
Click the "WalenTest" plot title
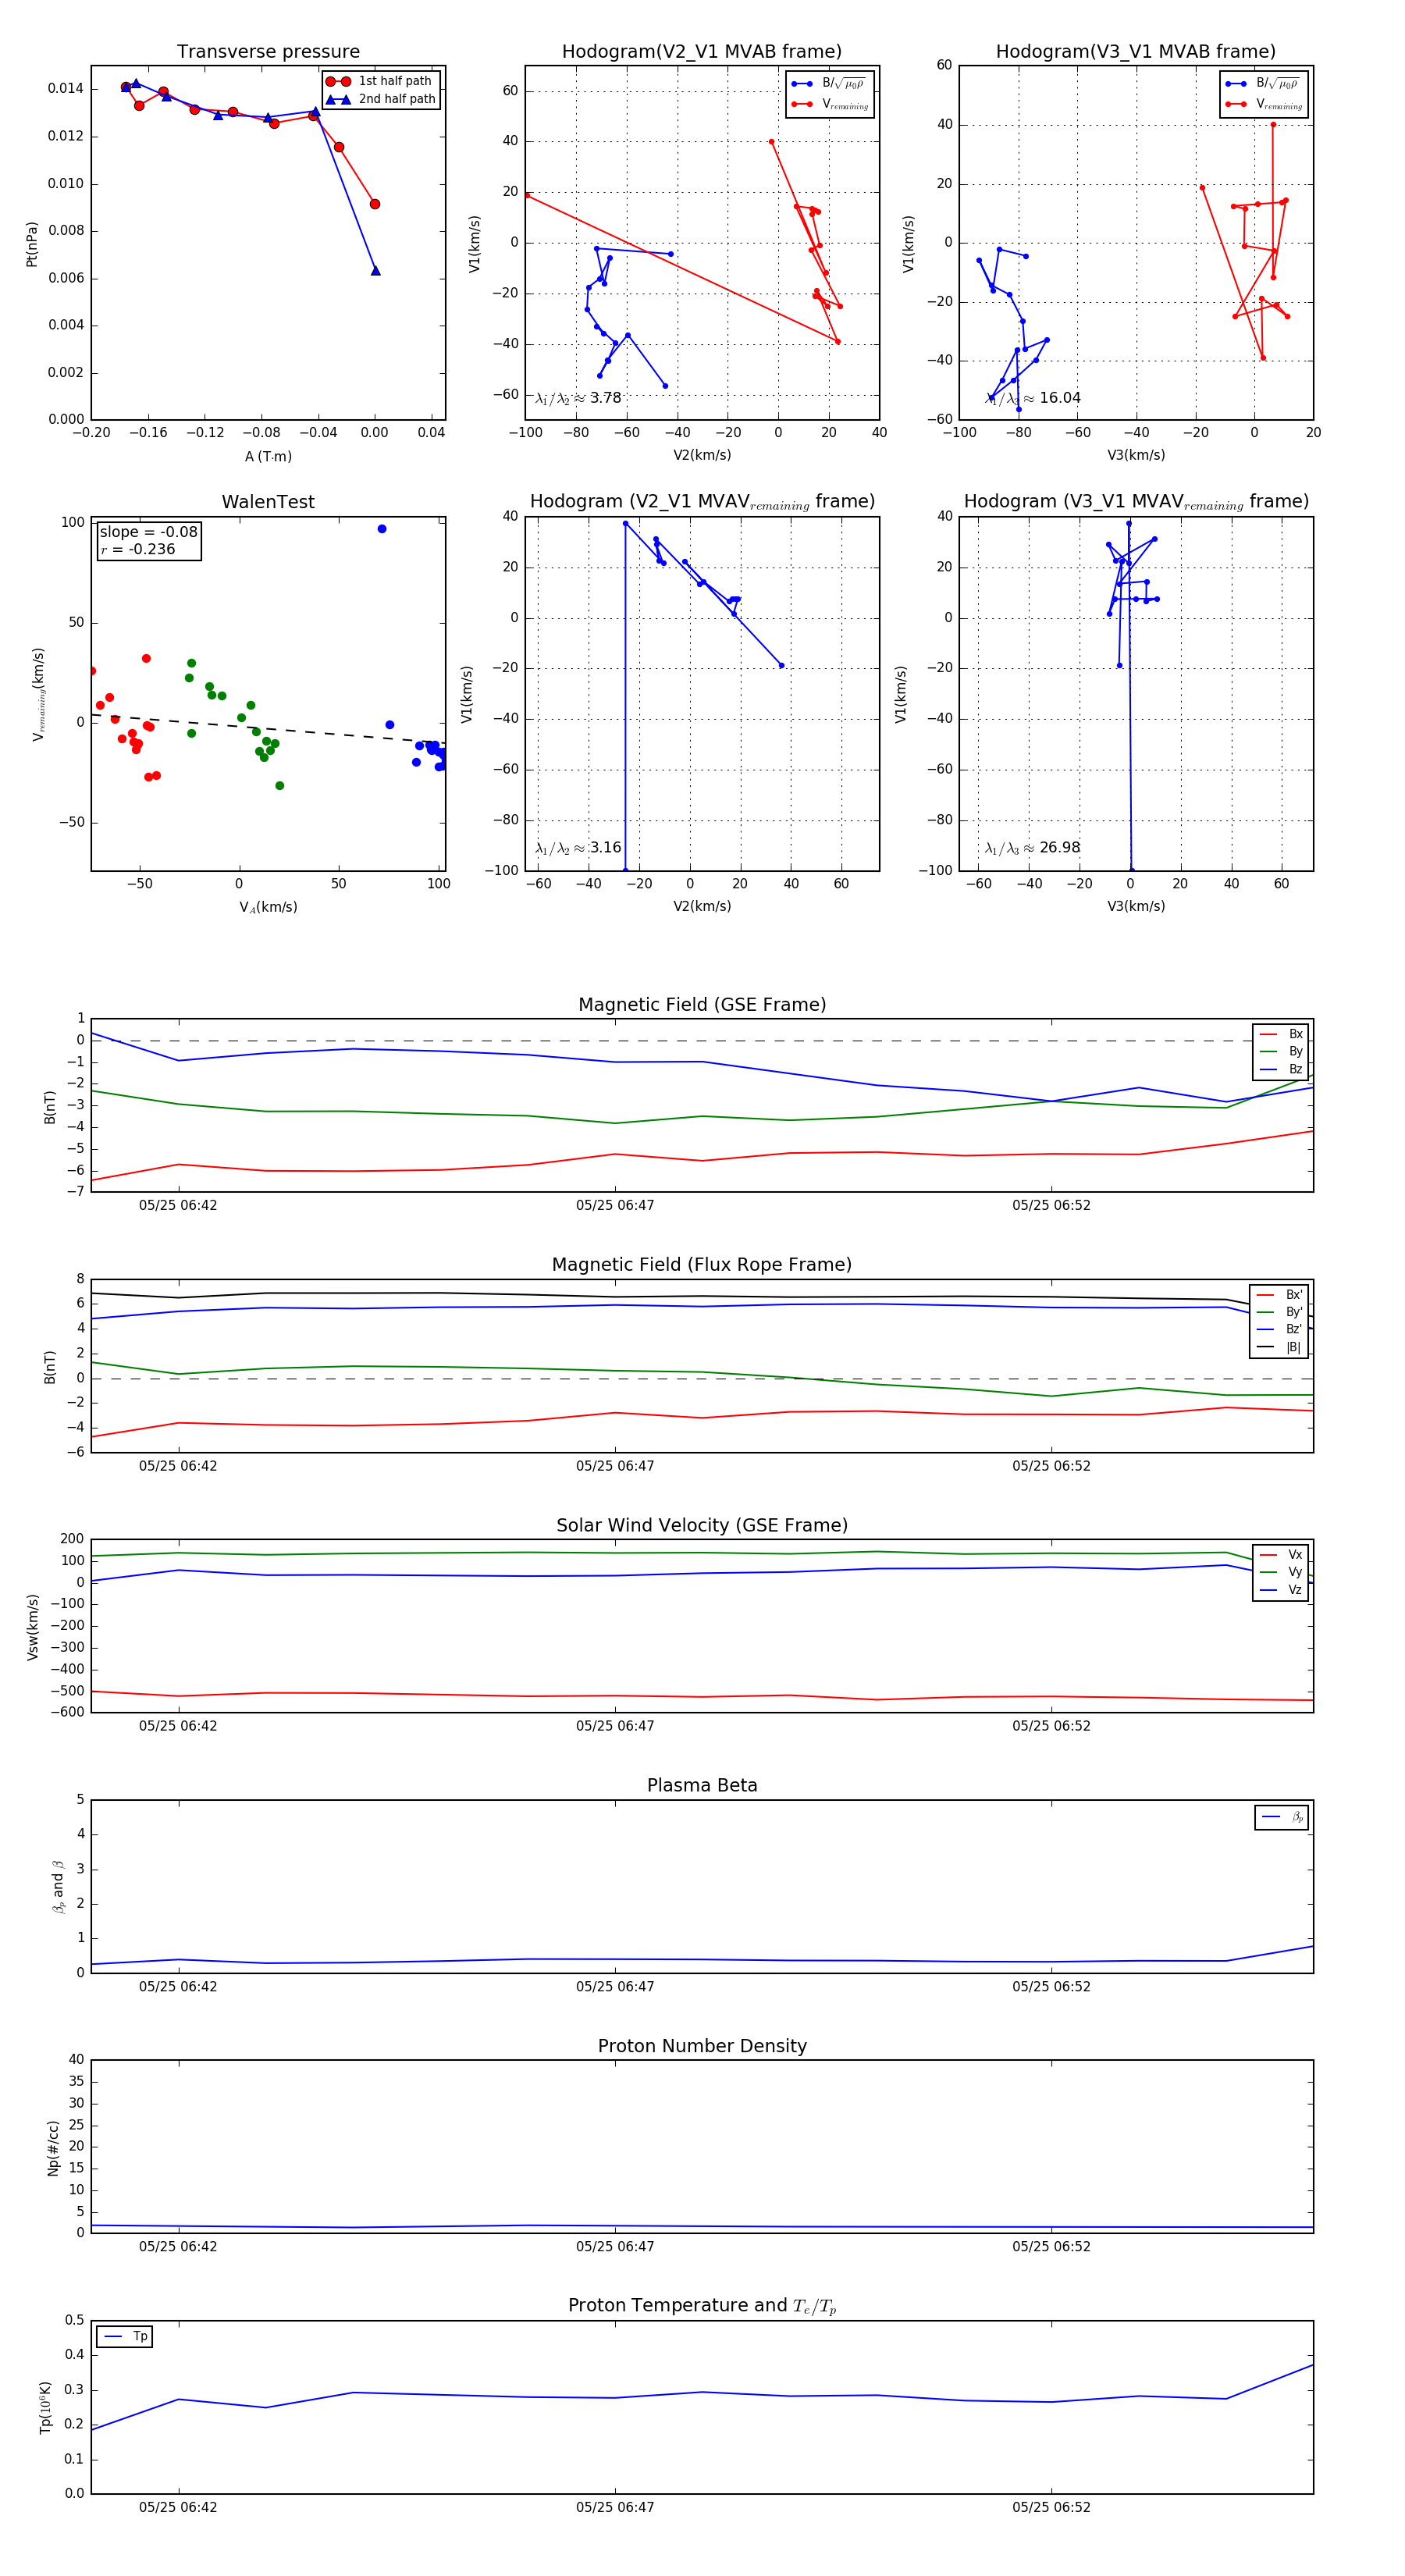pyautogui.click(x=268, y=502)
